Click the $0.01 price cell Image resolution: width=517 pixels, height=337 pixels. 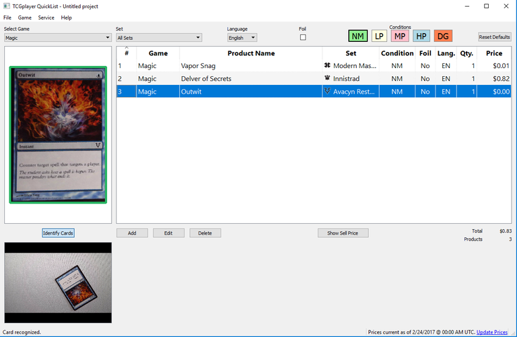pos(494,65)
